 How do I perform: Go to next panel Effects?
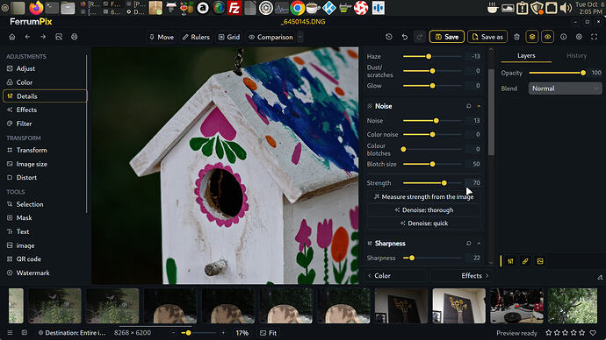pyautogui.click(x=461, y=276)
